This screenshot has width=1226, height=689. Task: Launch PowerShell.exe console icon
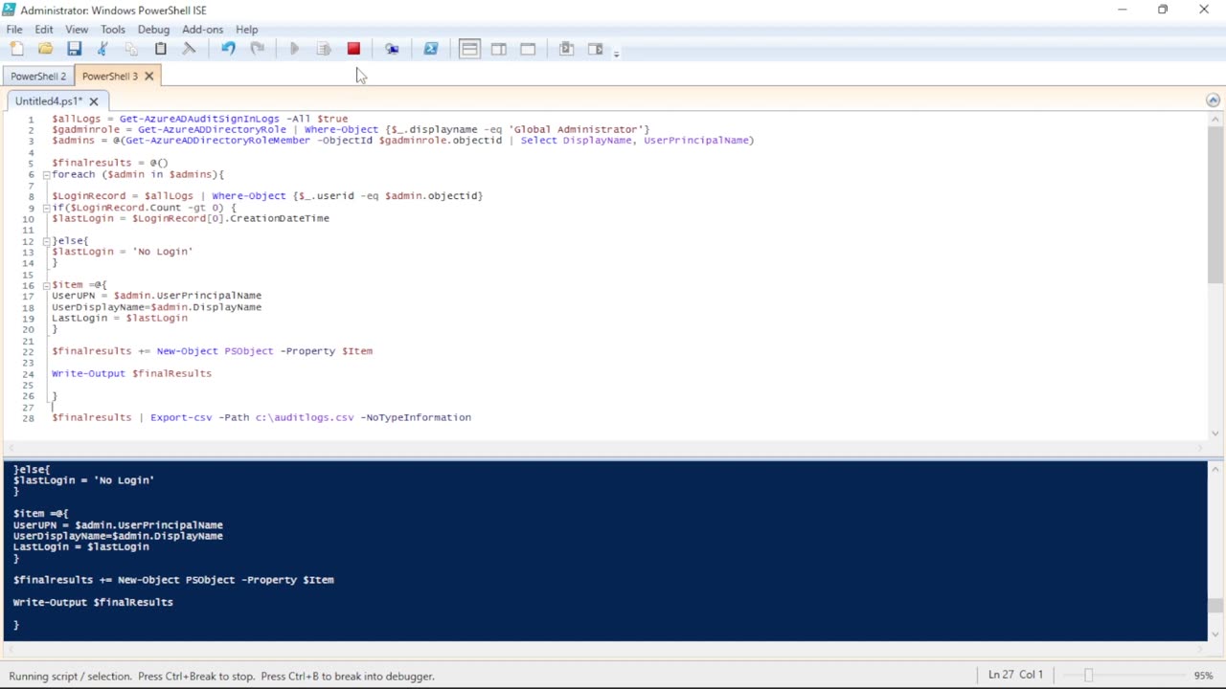(x=431, y=49)
